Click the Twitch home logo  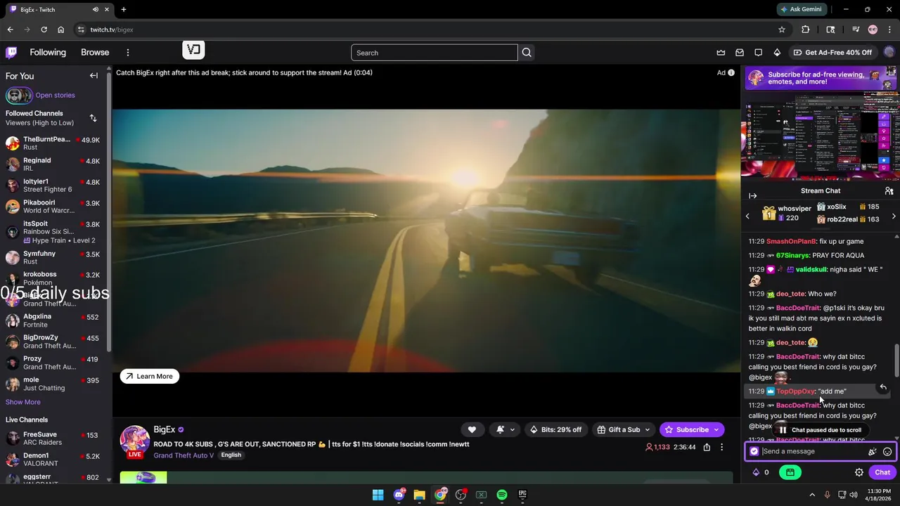point(11,52)
